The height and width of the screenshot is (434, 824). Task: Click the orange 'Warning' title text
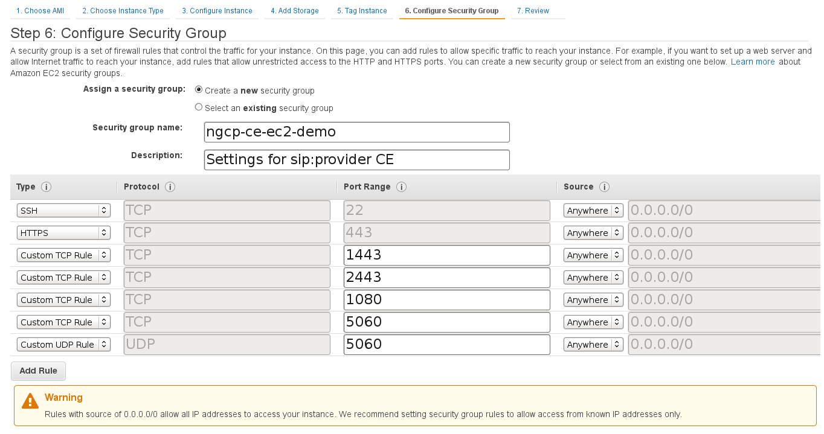[x=63, y=398]
